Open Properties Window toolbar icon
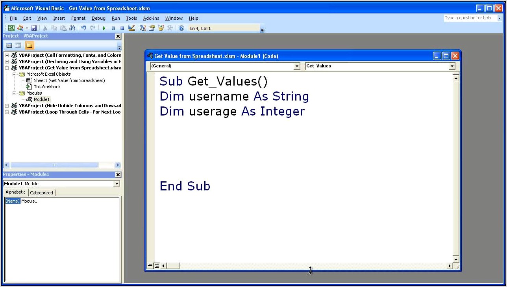The height and width of the screenshot is (287, 507). [152, 28]
